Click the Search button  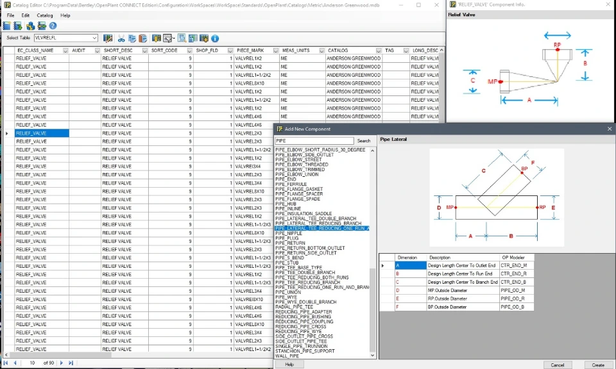364,141
